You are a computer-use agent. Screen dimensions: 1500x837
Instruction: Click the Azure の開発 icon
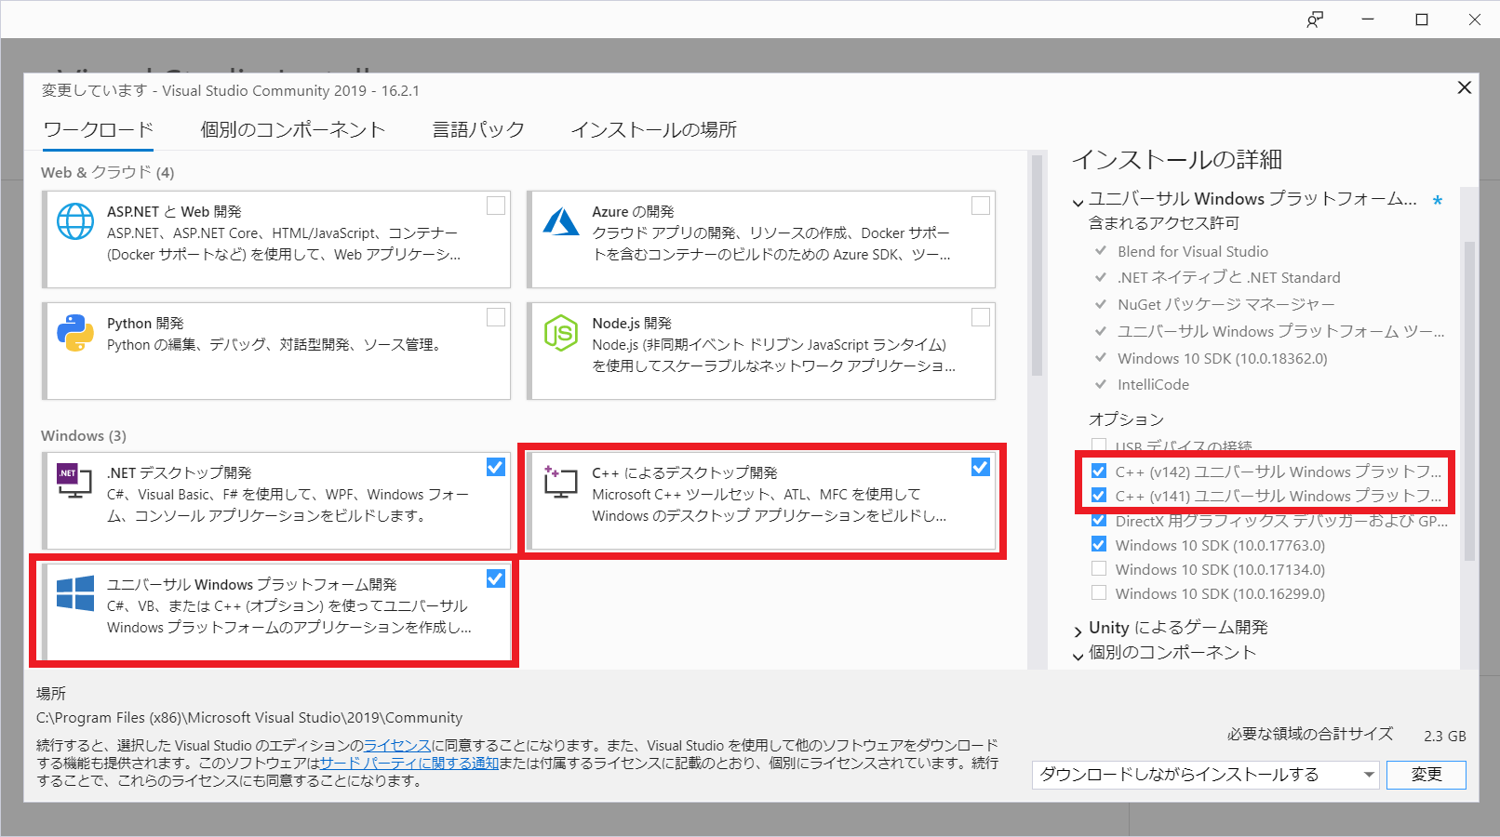tap(561, 221)
